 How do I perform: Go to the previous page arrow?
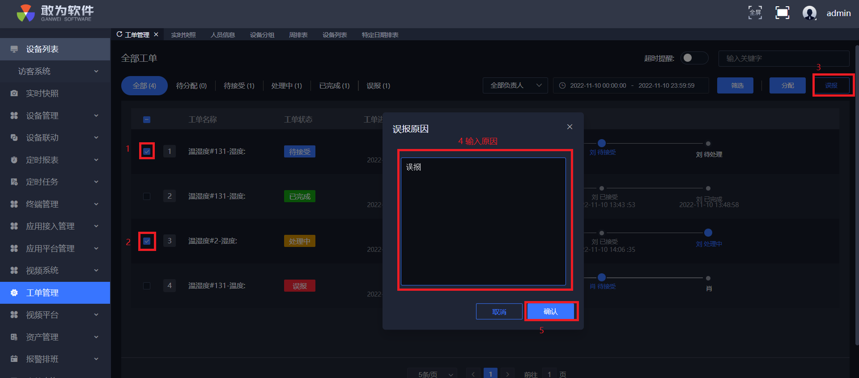tap(473, 374)
